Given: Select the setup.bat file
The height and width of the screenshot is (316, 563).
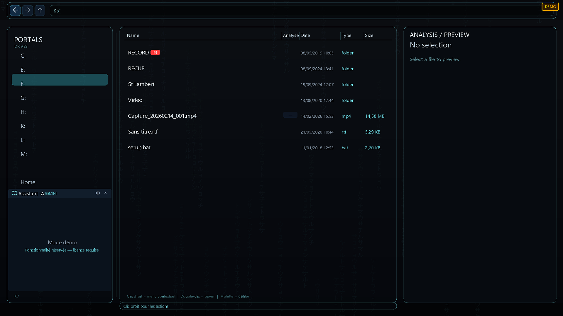Looking at the screenshot, I should 139,148.
